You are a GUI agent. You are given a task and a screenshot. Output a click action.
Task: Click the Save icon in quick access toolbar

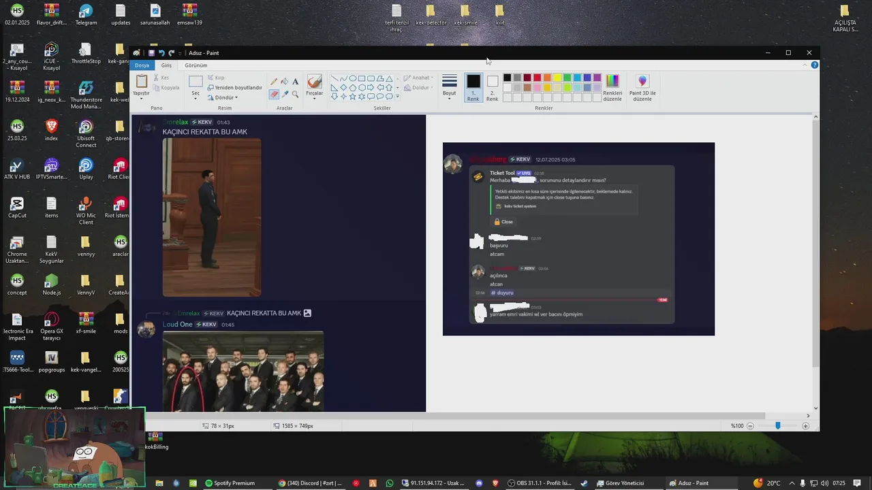[151, 53]
